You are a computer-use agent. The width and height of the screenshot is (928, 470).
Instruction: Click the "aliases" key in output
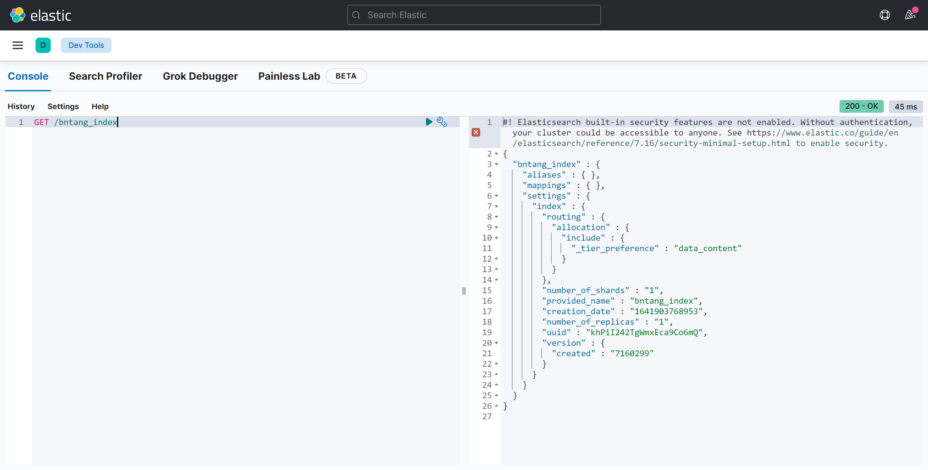tap(544, 175)
